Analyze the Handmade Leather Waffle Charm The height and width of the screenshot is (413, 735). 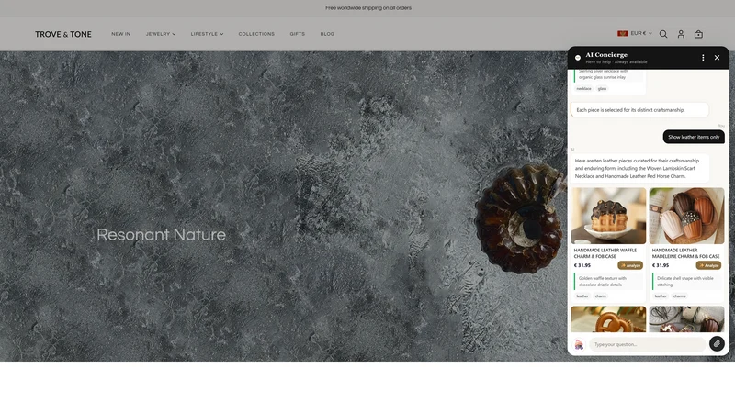pyautogui.click(x=630, y=265)
